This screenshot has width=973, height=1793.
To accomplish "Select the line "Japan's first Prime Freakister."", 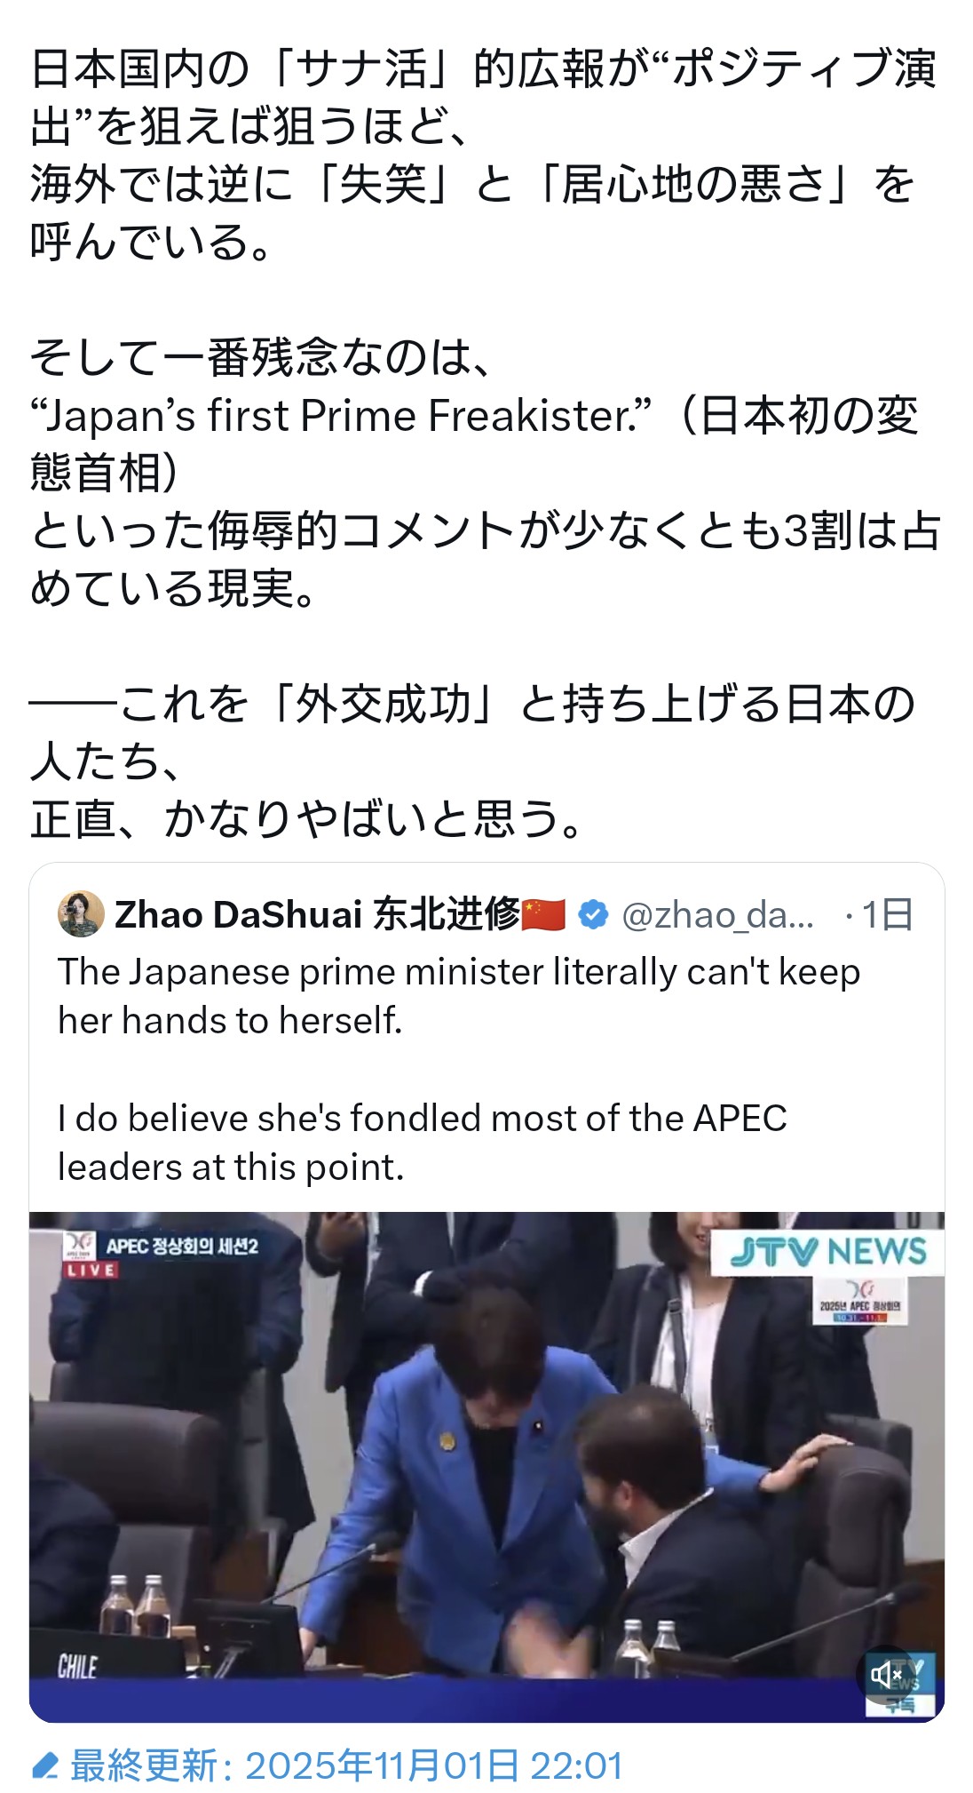I will coord(341,415).
